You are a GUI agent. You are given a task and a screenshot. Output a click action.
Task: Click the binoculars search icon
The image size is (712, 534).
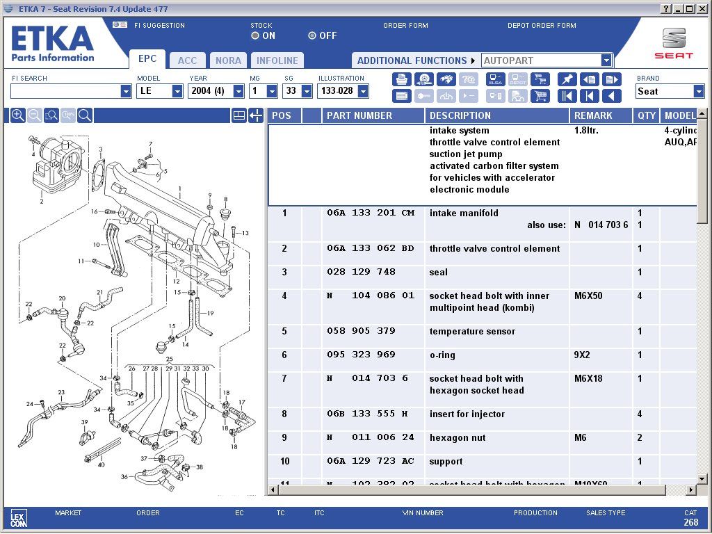click(x=446, y=79)
